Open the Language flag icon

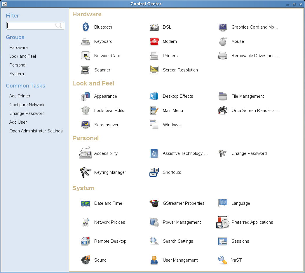pyautogui.click(x=223, y=203)
